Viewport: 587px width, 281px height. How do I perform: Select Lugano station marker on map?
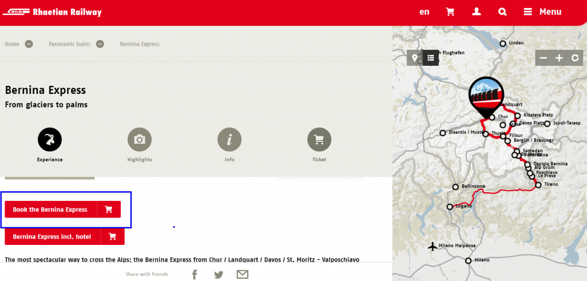449,207
